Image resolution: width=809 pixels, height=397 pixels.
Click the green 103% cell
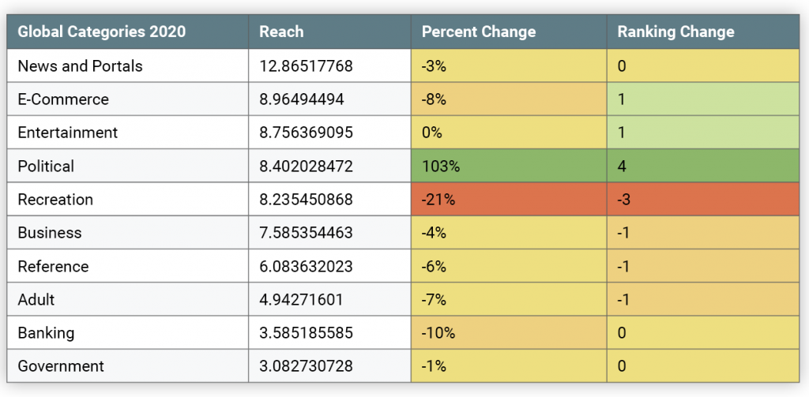[x=508, y=167]
